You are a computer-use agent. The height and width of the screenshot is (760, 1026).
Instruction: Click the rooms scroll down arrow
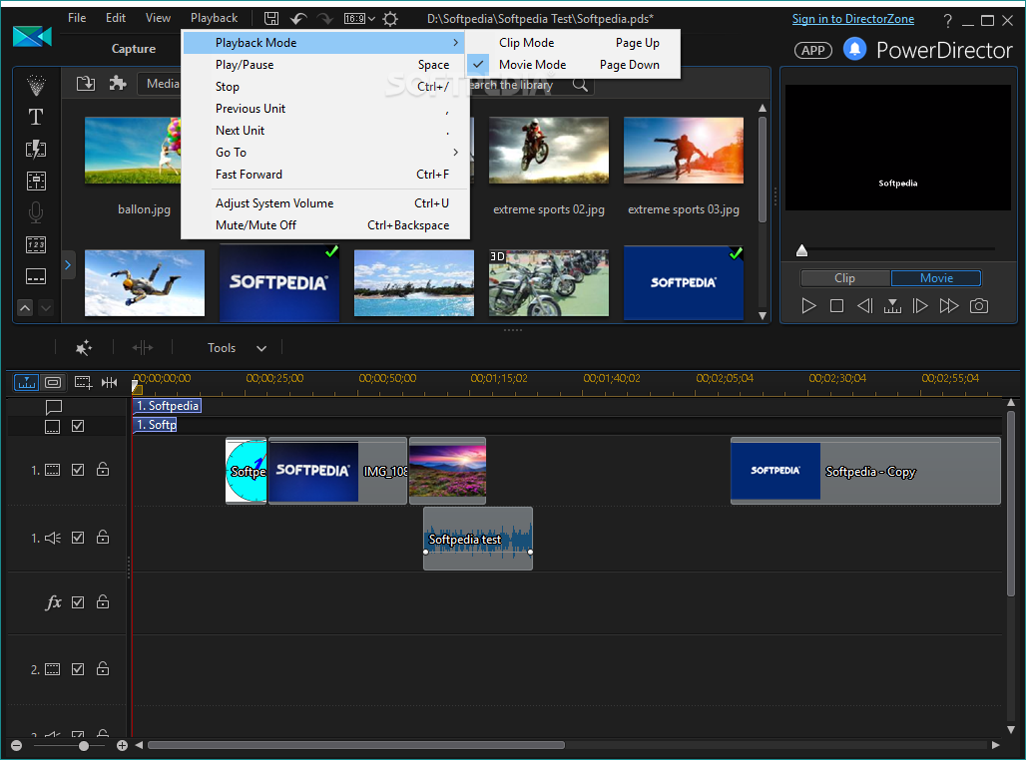point(46,307)
